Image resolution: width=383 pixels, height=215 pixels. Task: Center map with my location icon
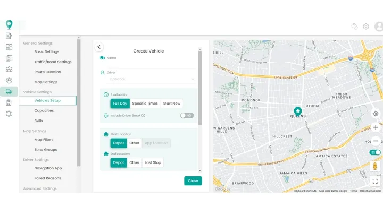[x=376, y=114]
